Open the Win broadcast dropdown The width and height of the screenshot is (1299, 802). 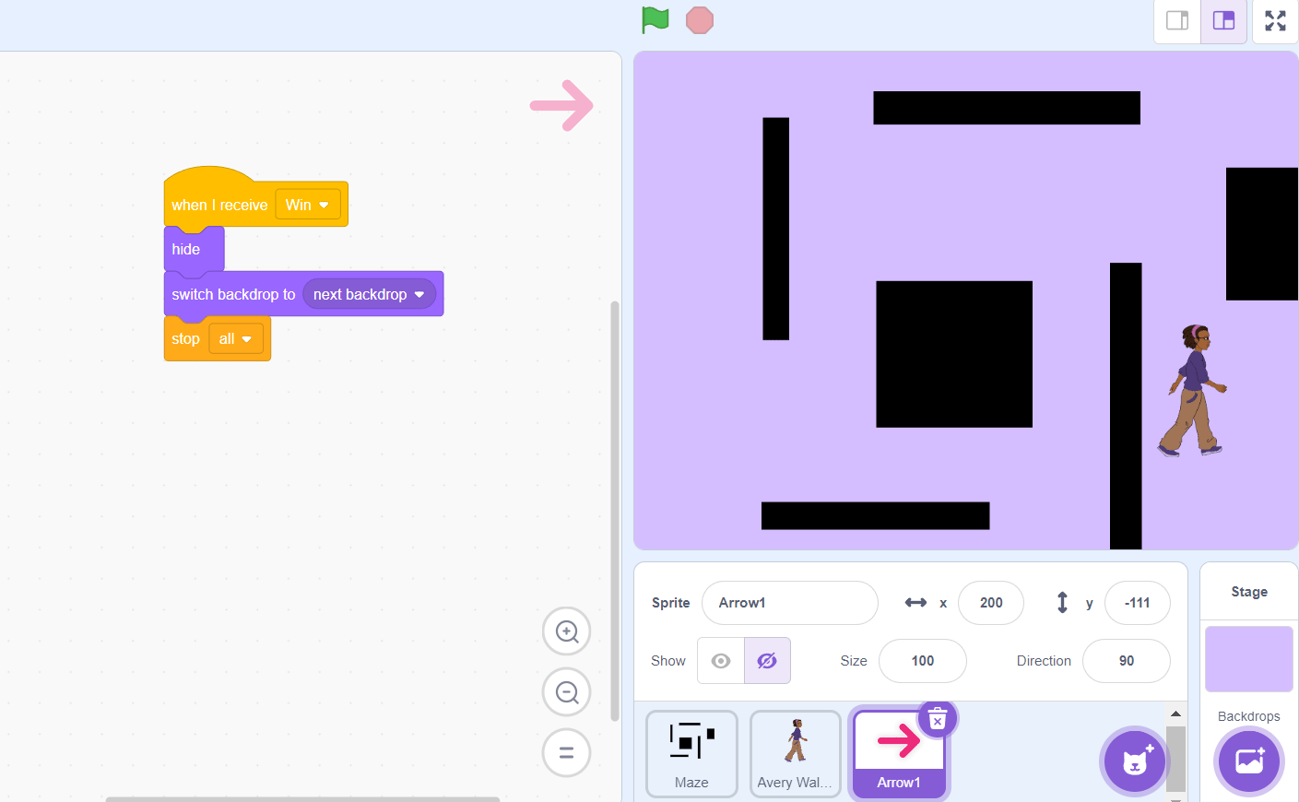(308, 204)
